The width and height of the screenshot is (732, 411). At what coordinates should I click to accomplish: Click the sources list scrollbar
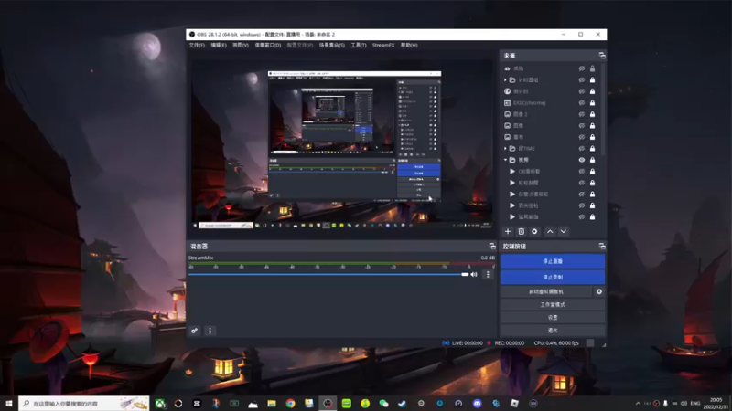604,110
